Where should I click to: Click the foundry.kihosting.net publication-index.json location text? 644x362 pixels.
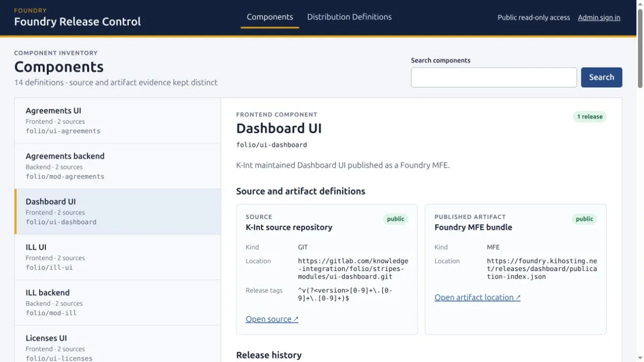click(542, 269)
